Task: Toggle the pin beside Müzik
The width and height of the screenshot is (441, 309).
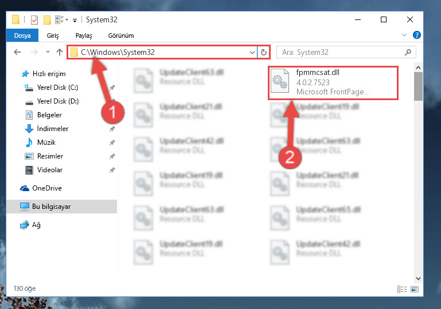Action: pyautogui.click(x=112, y=142)
